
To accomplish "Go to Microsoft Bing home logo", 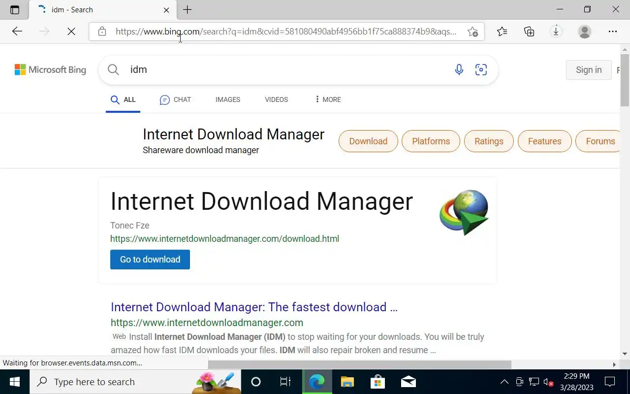I will coord(50,70).
